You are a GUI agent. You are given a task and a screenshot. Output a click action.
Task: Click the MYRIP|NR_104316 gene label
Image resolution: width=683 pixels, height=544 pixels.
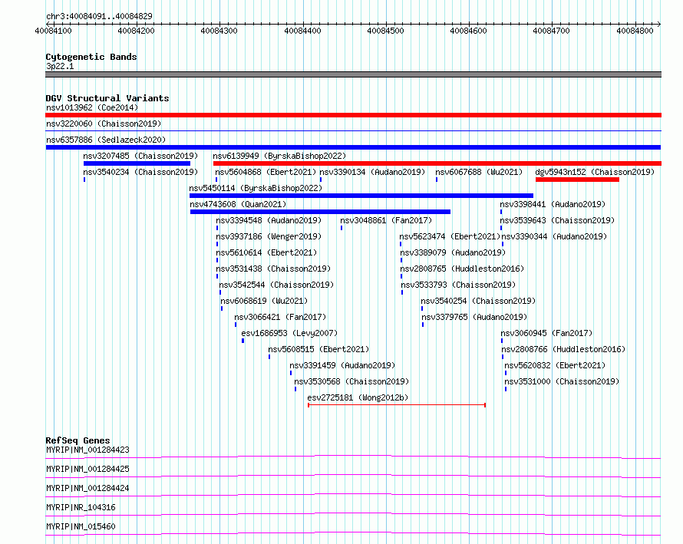click(83, 507)
